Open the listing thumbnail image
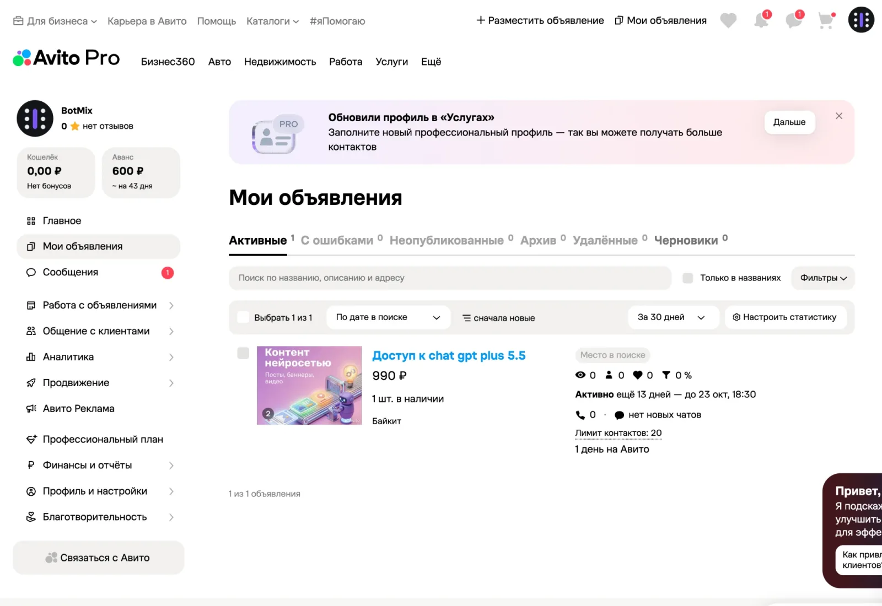 [309, 386]
